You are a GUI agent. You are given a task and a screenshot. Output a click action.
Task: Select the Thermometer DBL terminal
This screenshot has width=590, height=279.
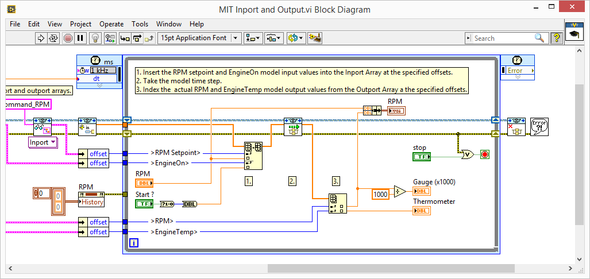pyautogui.click(x=422, y=211)
